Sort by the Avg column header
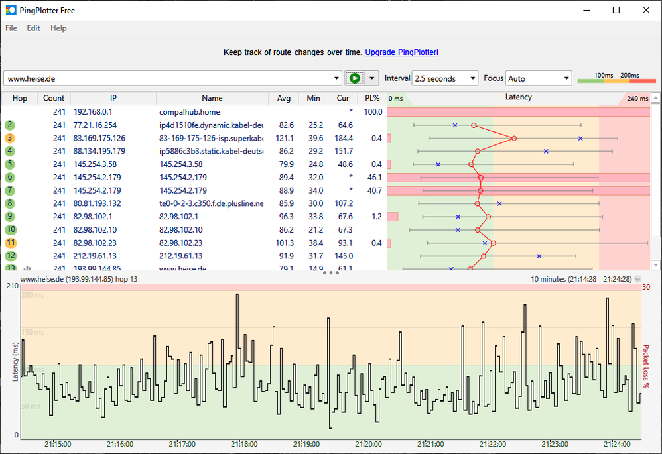This screenshot has width=662, height=454. (284, 98)
